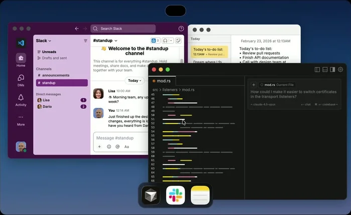Click the Direct messages section header
This screenshot has height=215, width=351.
[48, 94]
